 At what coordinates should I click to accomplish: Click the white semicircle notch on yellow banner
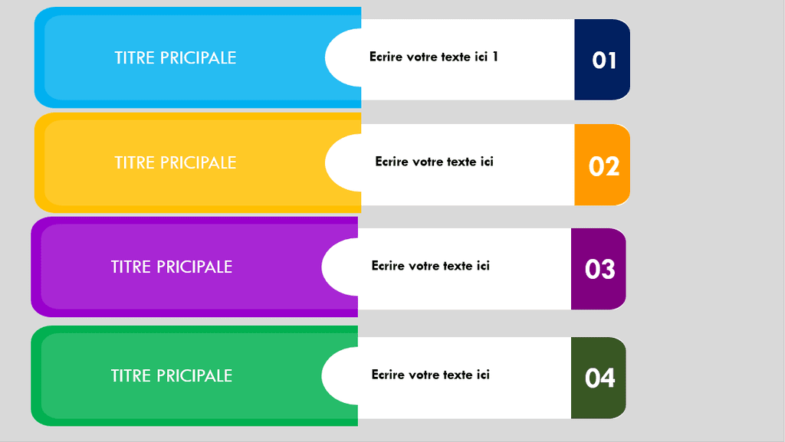click(343, 162)
